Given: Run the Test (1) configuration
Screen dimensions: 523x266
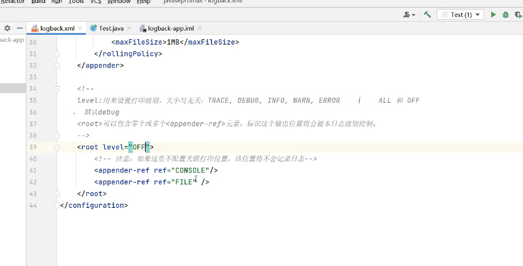Looking at the screenshot, I should [493, 15].
